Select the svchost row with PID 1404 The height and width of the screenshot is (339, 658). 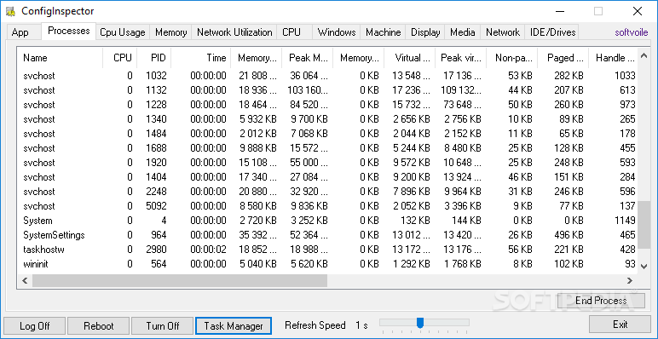(x=328, y=177)
